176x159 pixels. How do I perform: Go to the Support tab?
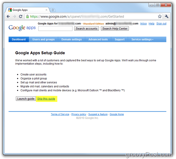coord(120,39)
